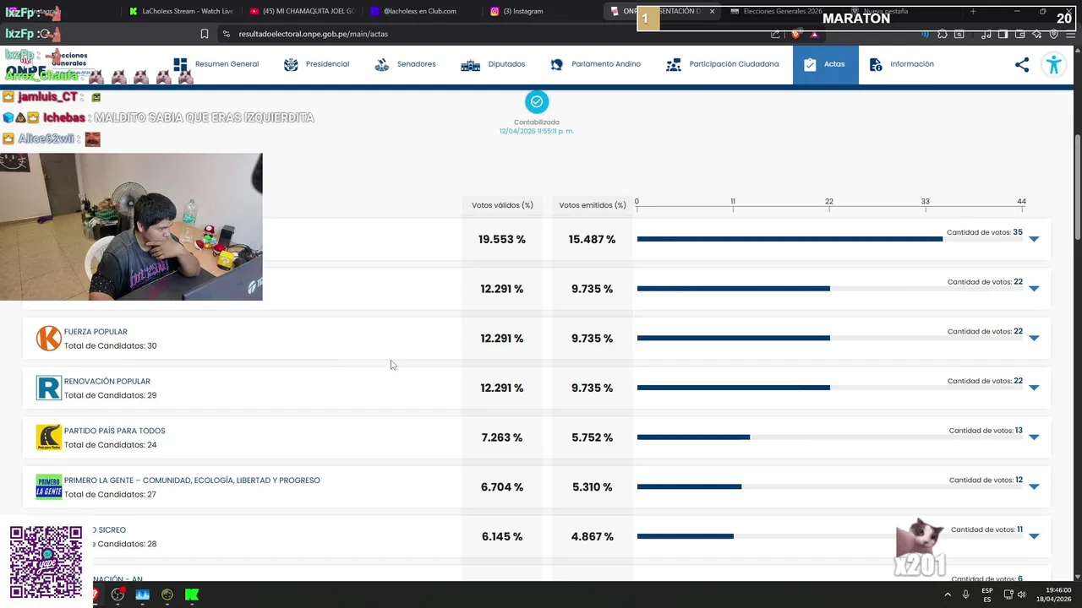Toggle the browser sidebar panel icon
Screen dimensions: 1082x608
[x=1003, y=34]
